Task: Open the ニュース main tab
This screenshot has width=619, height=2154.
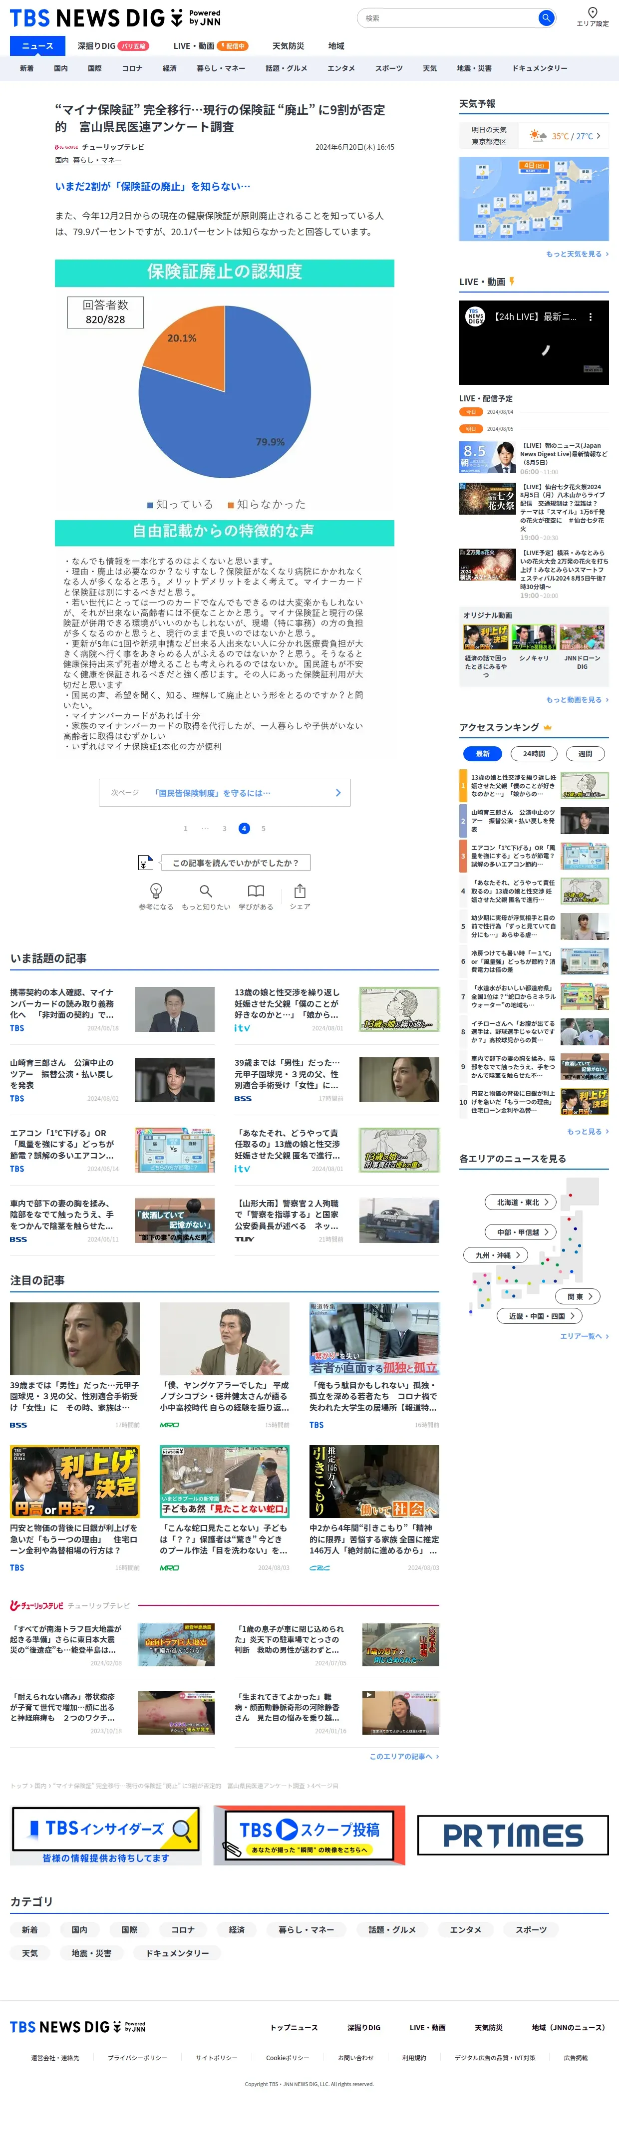Action: [x=37, y=46]
